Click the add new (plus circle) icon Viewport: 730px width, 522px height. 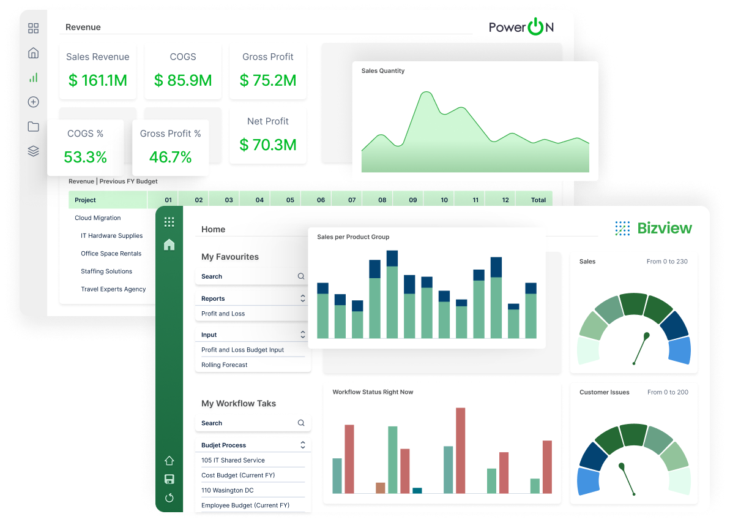pyautogui.click(x=34, y=102)
